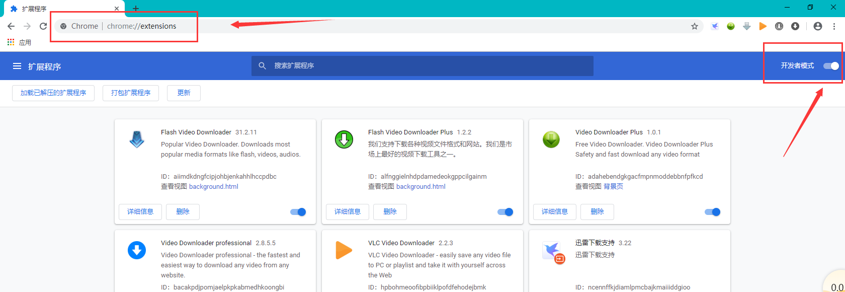Screen dimensions: 845x292
Task: Open 详细信息 for Flash Video Downloader 31.2.11
Action: [x=140, y=212]
